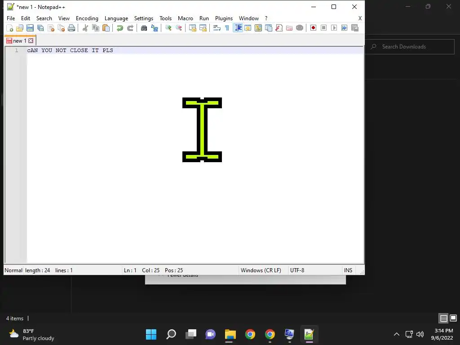Zoom out with the magnifier minus icon

179,28
